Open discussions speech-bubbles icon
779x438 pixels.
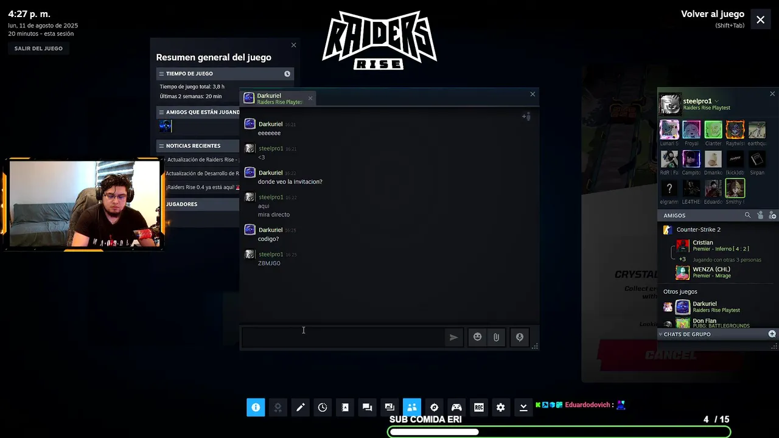tap(367, 408)
